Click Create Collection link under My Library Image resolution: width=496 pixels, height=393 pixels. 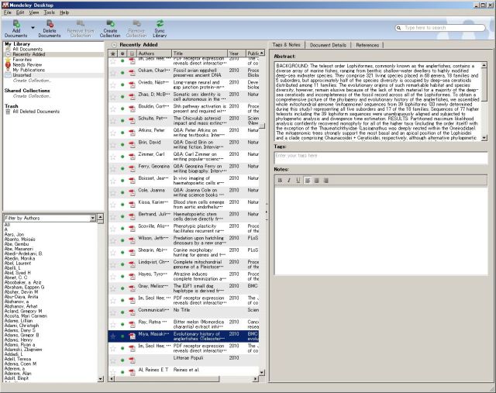click(x=32, y=81)
